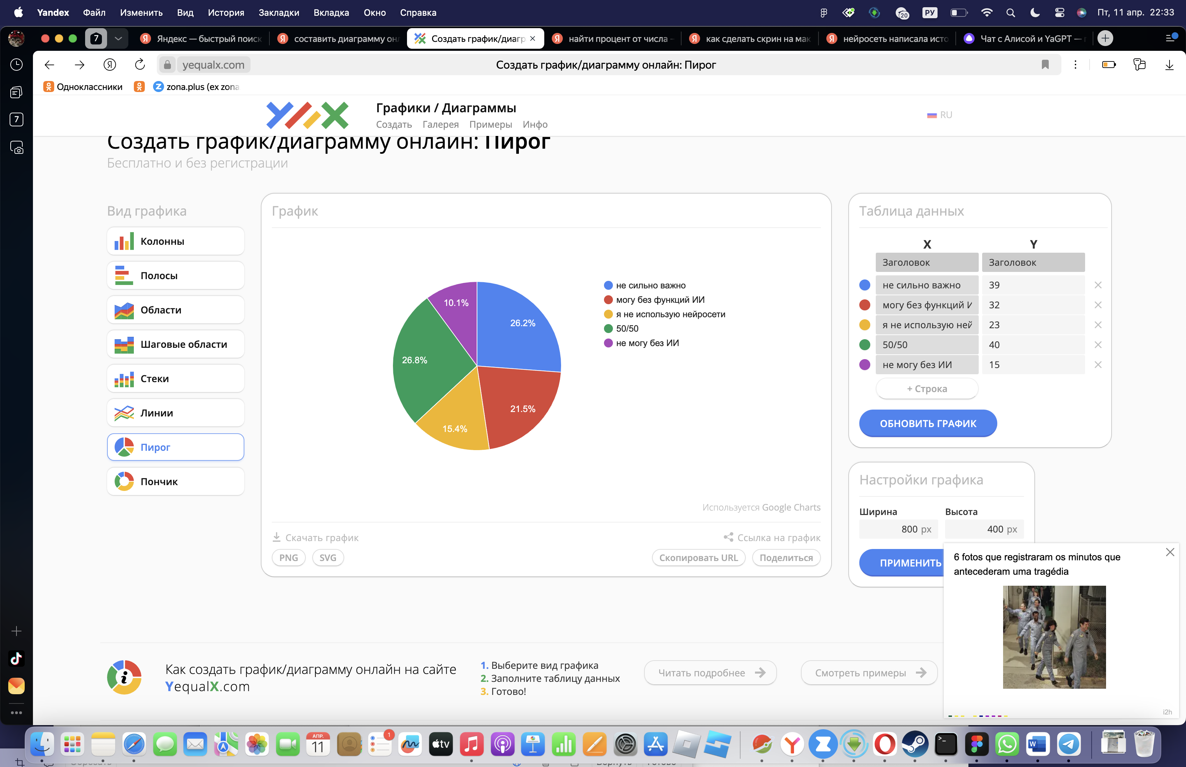Viewport: 1186px width, 767px height.
Task: Download the chart as PNG
Action: tap(289, 558)
